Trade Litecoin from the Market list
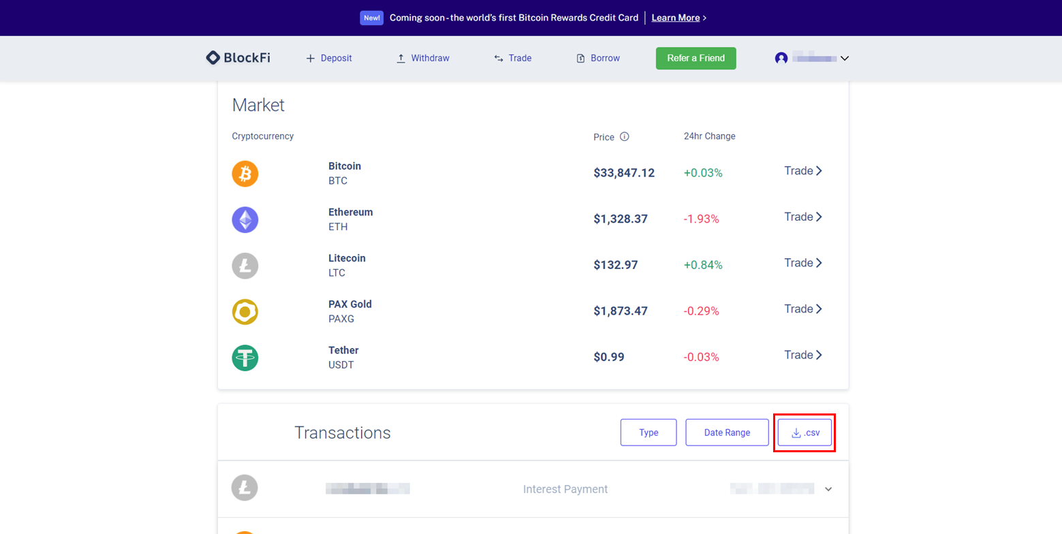The image size is (1062, 534). (803, 263)
